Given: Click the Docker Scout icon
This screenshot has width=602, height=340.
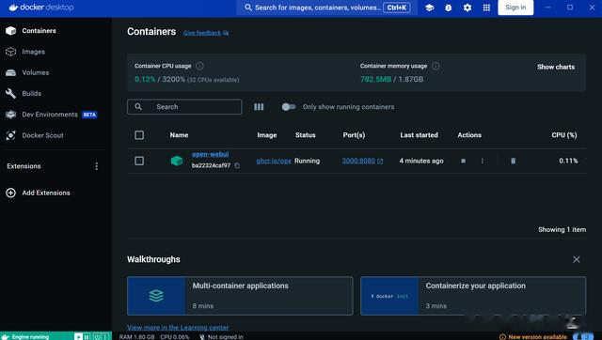Looking at the screenshot, I should pyautogui.click(x=10, y=135).
